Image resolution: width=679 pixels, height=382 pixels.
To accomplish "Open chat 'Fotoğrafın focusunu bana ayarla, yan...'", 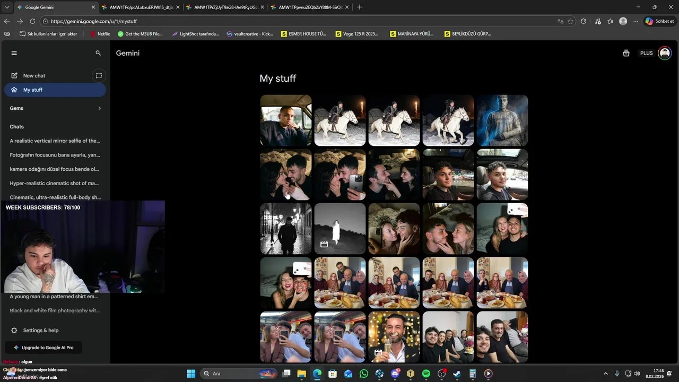I will click(55, 155).
